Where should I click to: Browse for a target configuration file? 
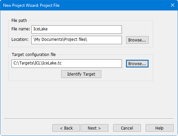tap(137, 63)
